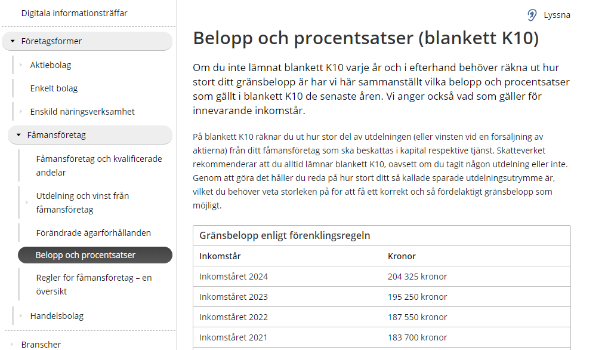
Task: Expand the arrow beside Enskild näringsverksamhet
Action: point(20,112)
